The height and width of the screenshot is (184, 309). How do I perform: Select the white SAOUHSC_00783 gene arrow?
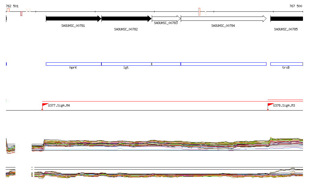coord(166,19)
